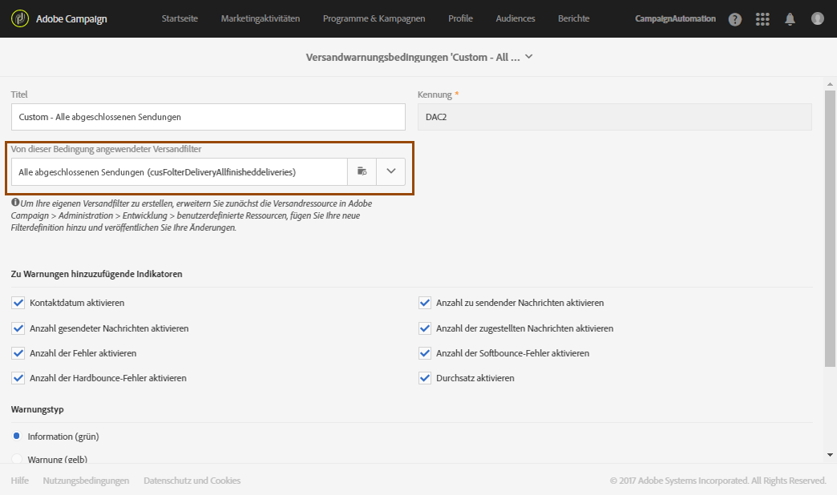Viewport: 837px width, 495px height.
Task: Expand the Versandfilter dropdown arrow
Action: (390, 171)
